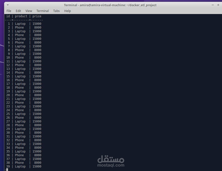The width and height of the screenshot is (222, 171).
Task: Open the File menu
Action: point(9,11)
